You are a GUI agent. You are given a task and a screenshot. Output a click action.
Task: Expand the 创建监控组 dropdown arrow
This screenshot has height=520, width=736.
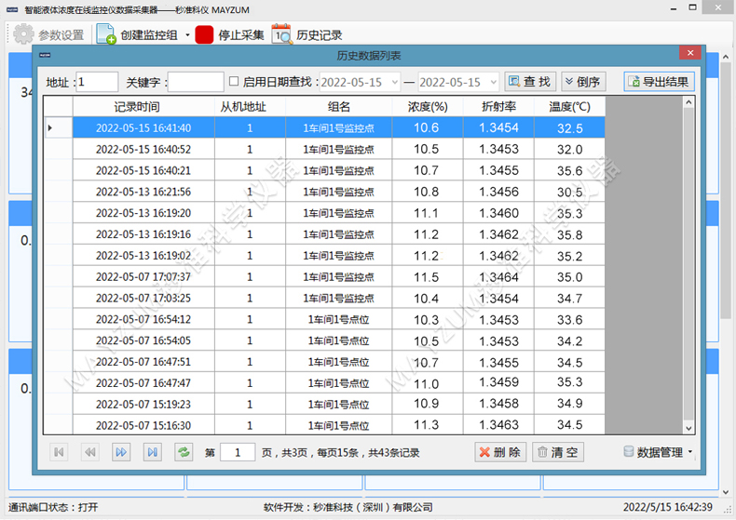tap(187, 36)
